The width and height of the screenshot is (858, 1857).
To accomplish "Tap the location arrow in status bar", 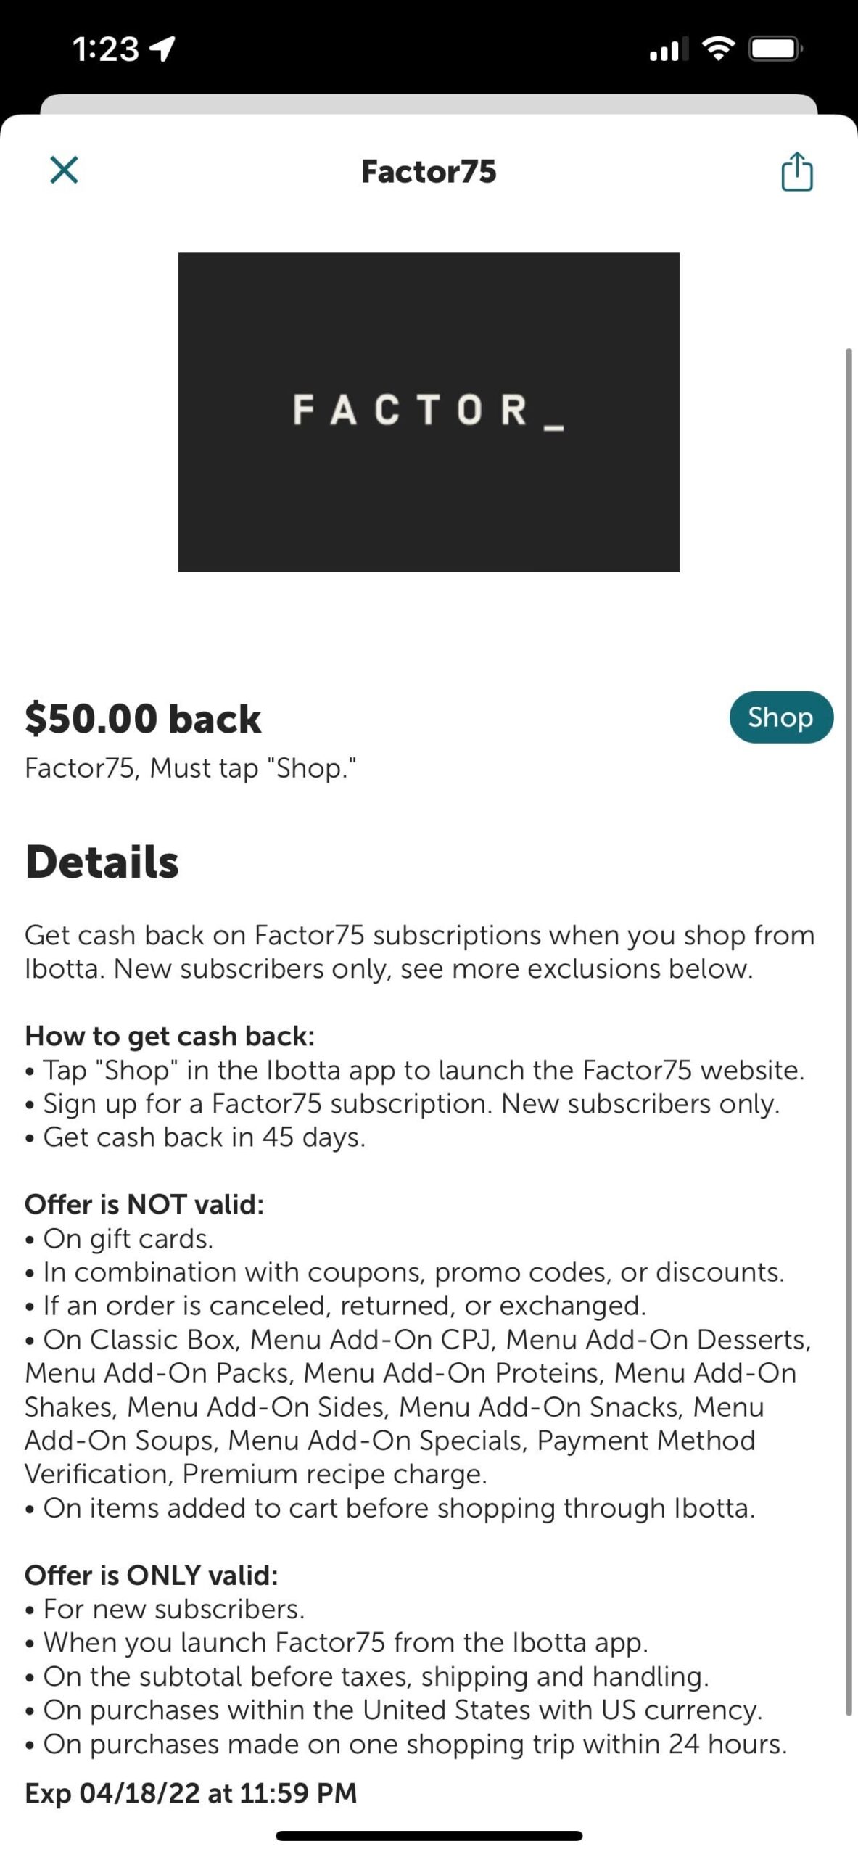I will tap(162, 49).
